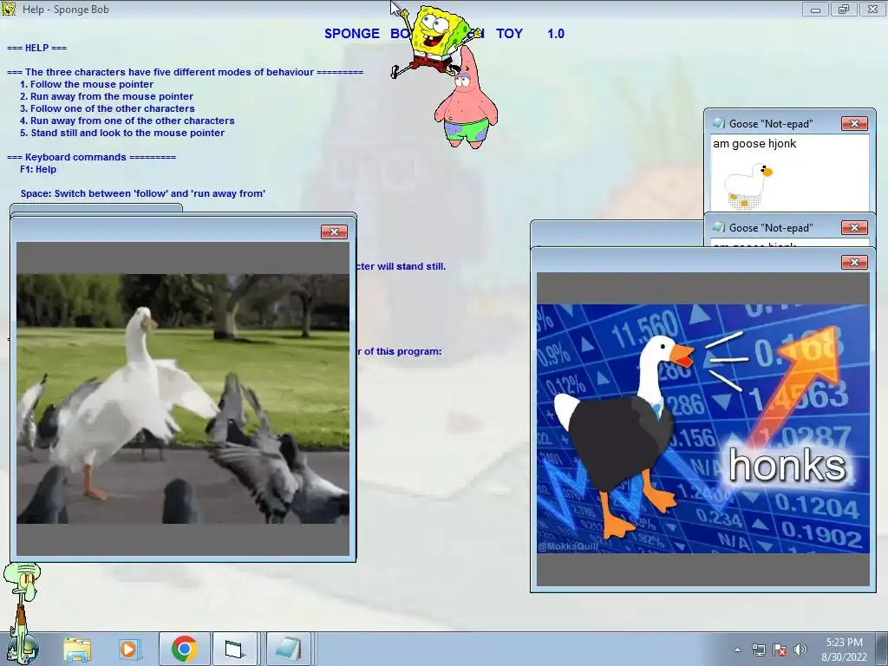Viewport: 888px width, 666px height.
Task: Click "4. Run away from one of the other characters"
Action: tap(127, 121)
